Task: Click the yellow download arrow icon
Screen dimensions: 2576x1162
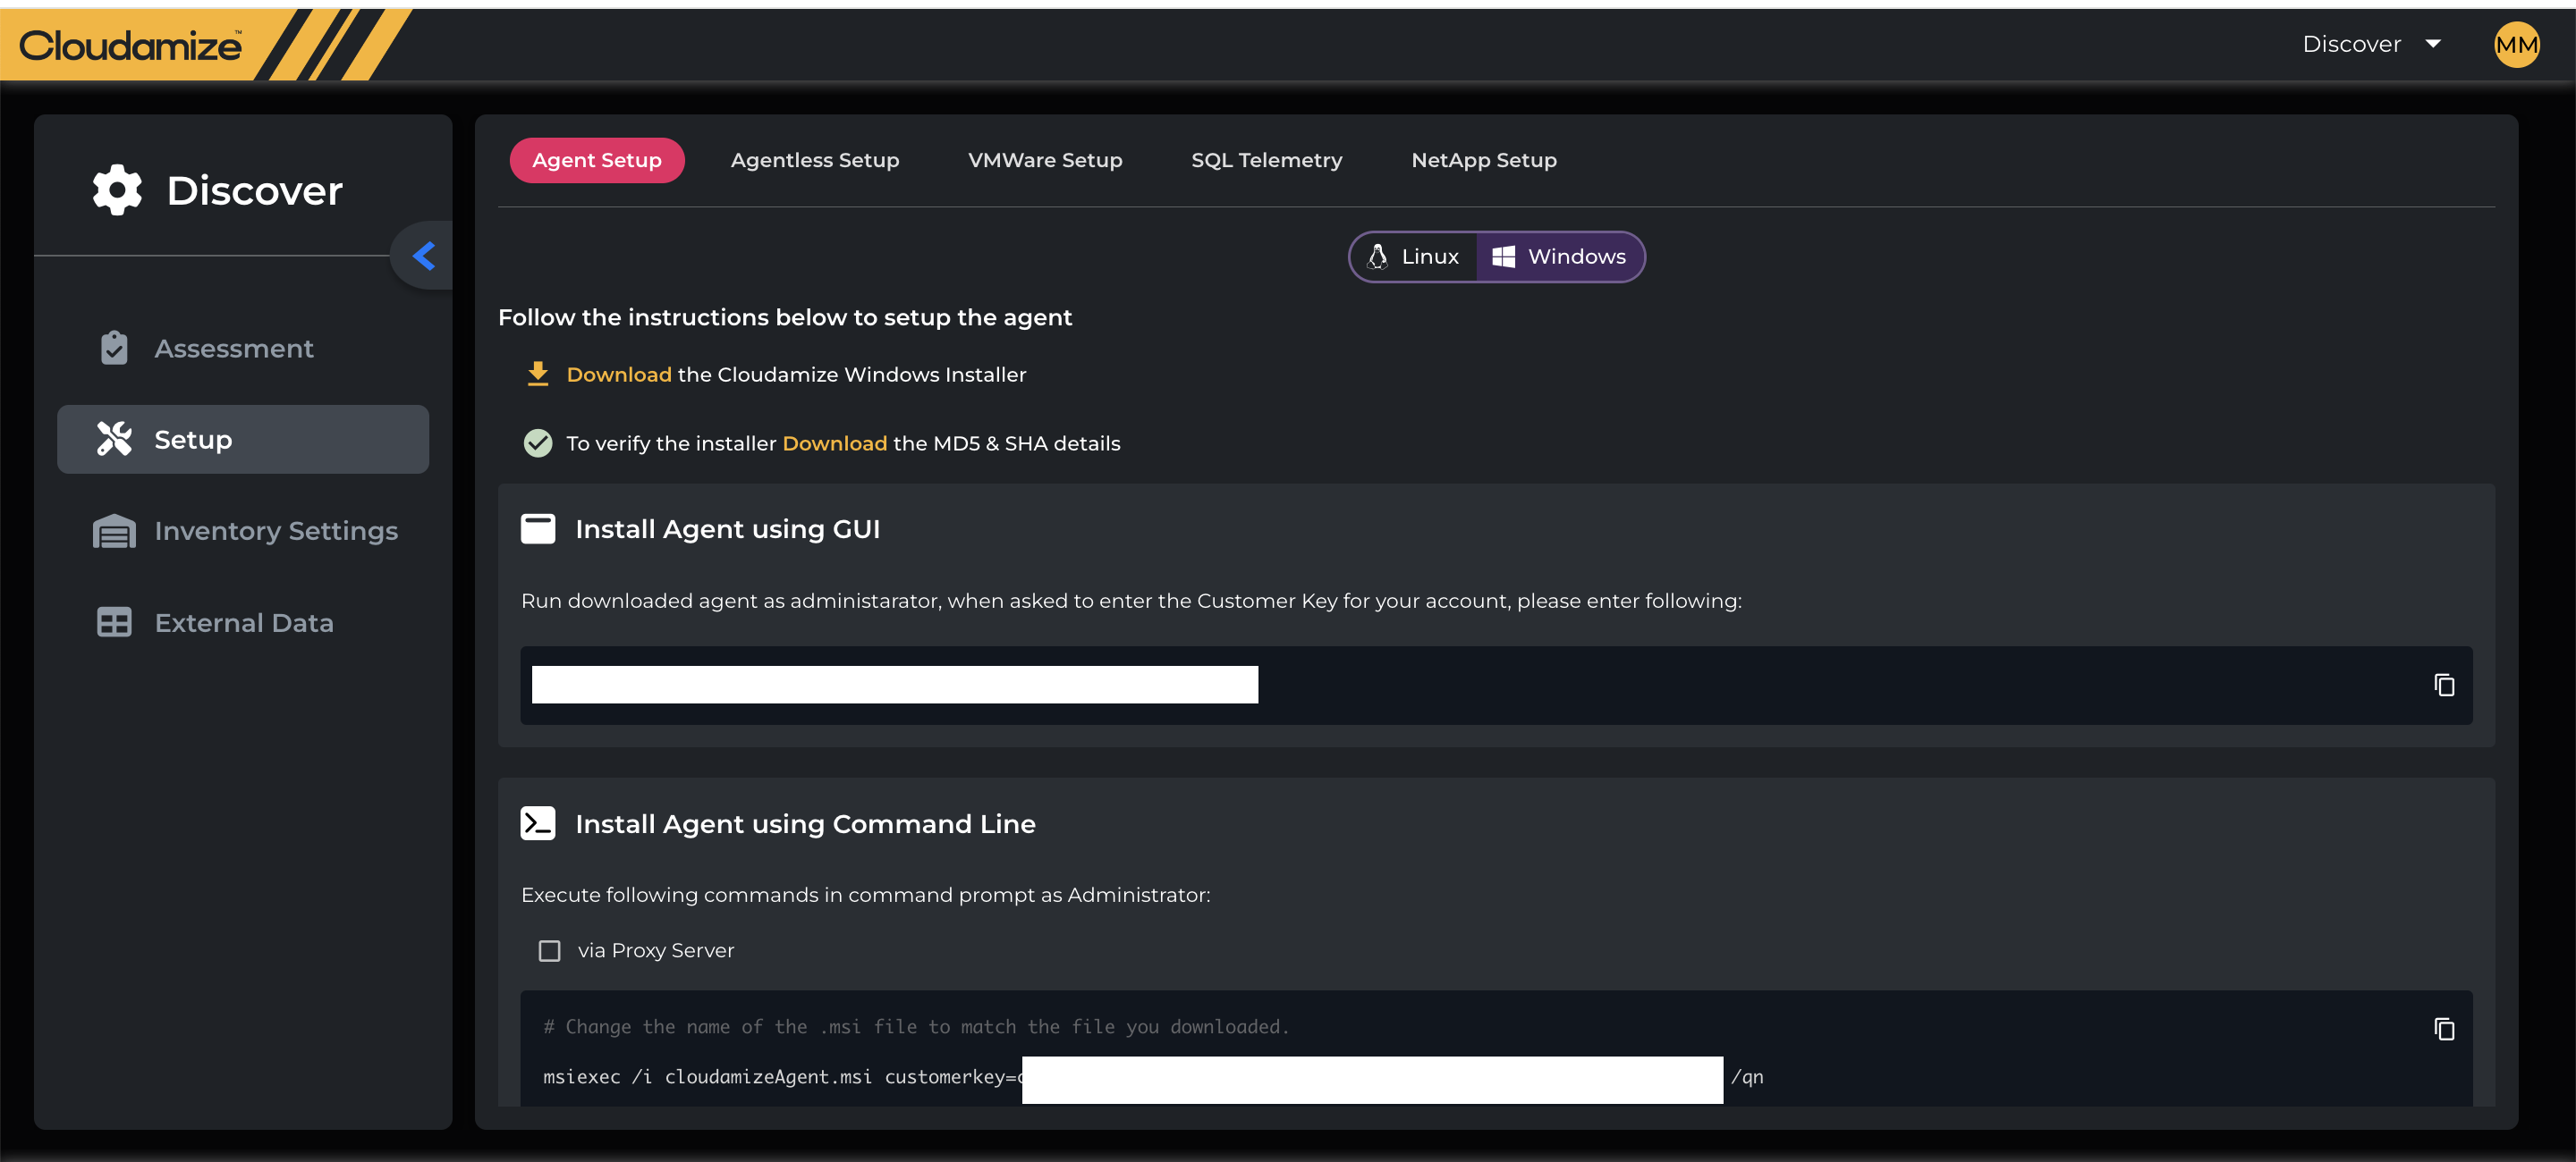Action: click(x=538, y=374)
